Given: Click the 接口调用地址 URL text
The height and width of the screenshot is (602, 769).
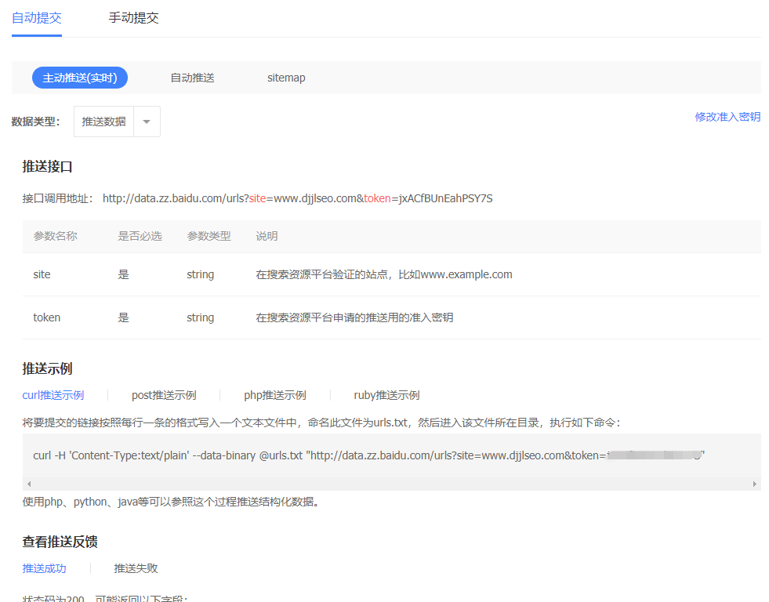Looking at the screenshot, I should (x=297, y=198).
